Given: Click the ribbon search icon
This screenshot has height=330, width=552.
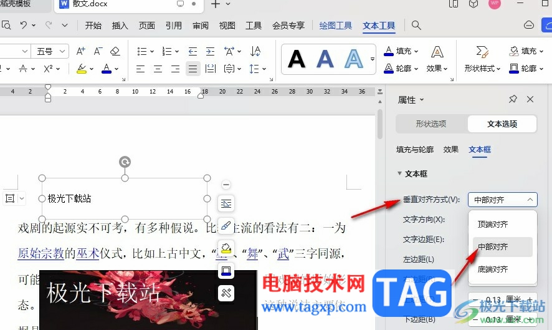Looking at the screenshot, I should [416, 25].
